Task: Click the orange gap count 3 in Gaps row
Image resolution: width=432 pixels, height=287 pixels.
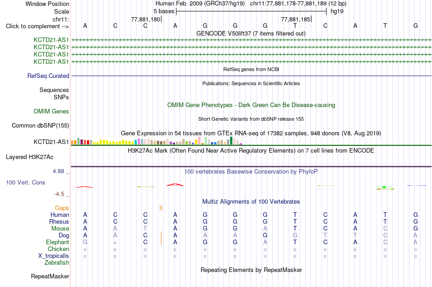Action: pos(161,208)
